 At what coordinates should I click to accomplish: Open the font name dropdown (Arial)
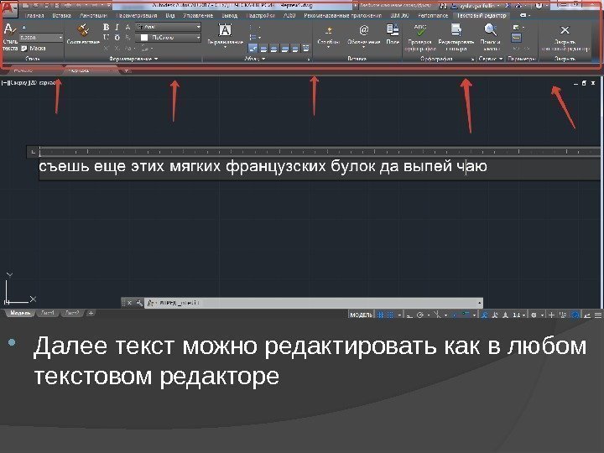click(169, 27)
